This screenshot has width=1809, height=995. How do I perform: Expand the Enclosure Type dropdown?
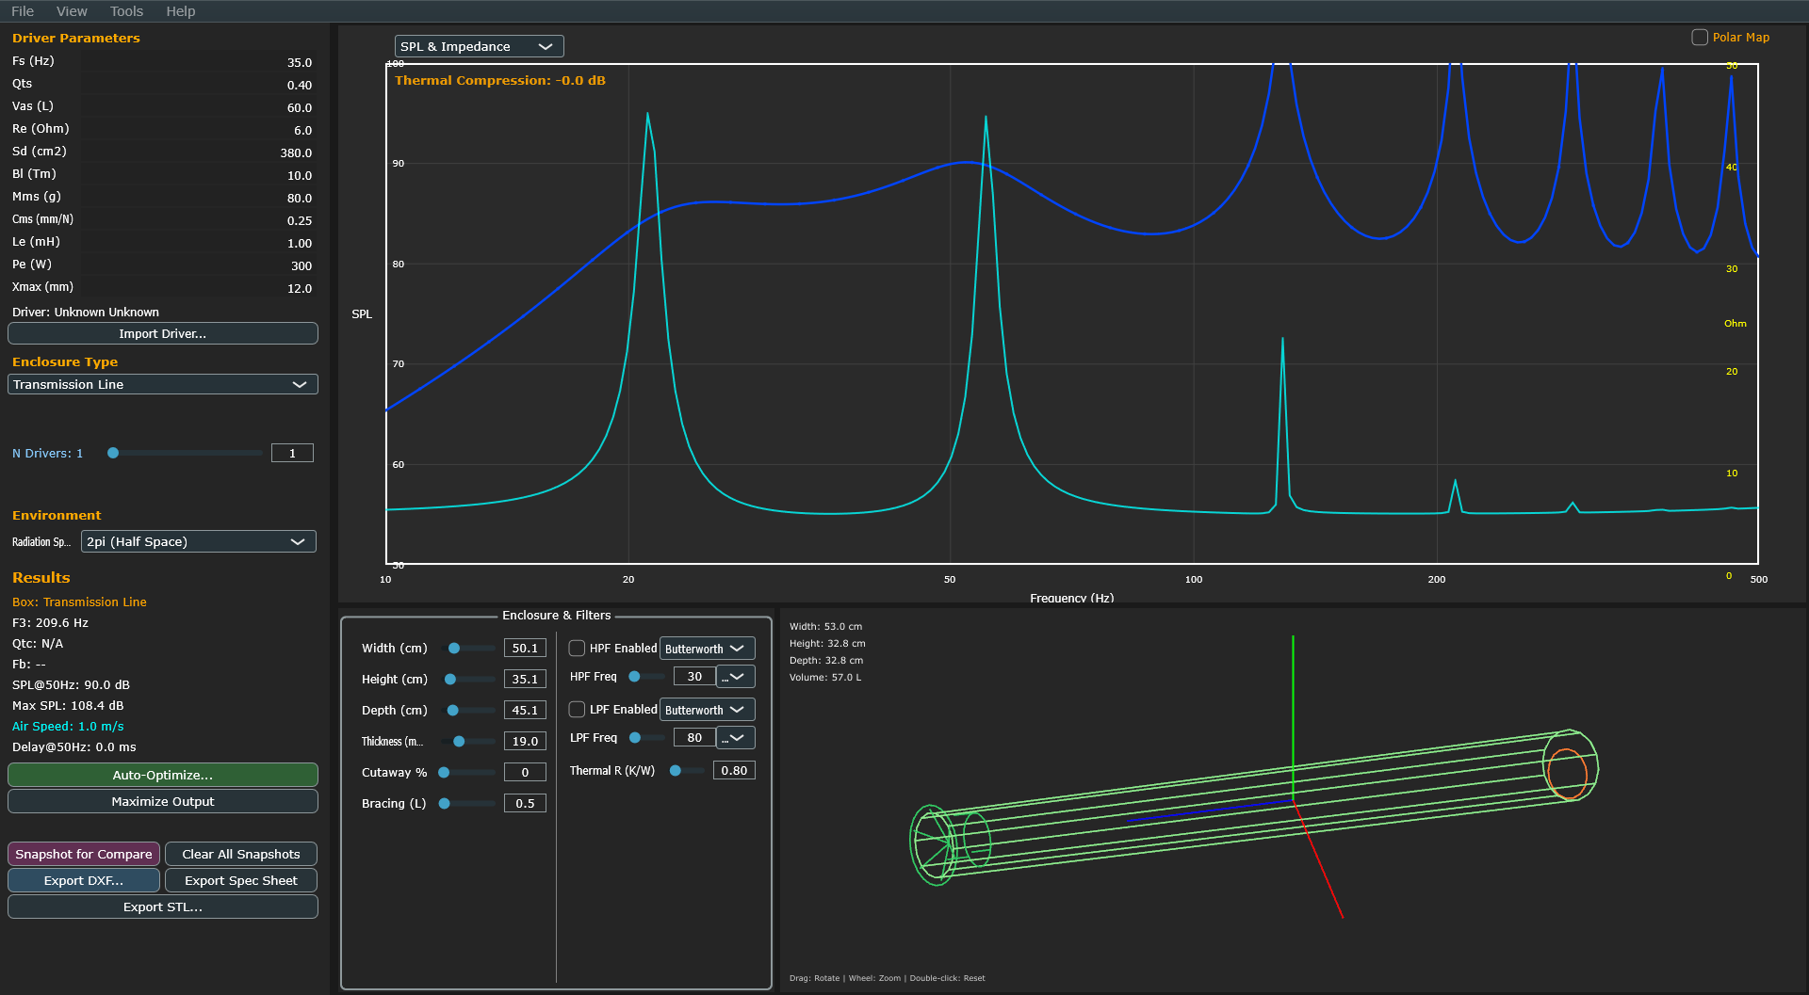tap(163, 385)
